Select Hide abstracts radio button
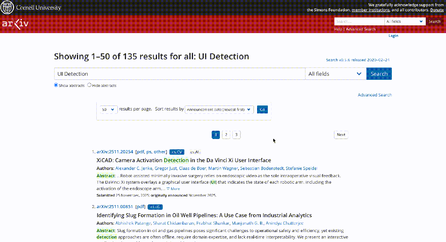The width and height of the screenshot is (446, 242). 89,85
